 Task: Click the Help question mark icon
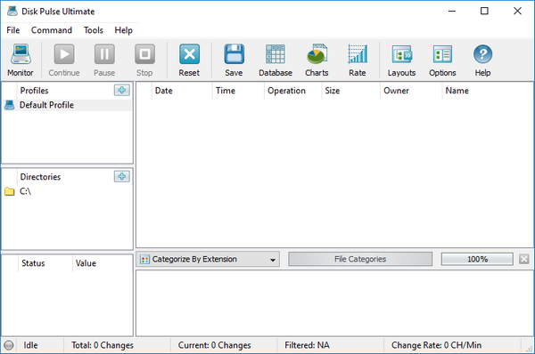[x=482, y=54]
